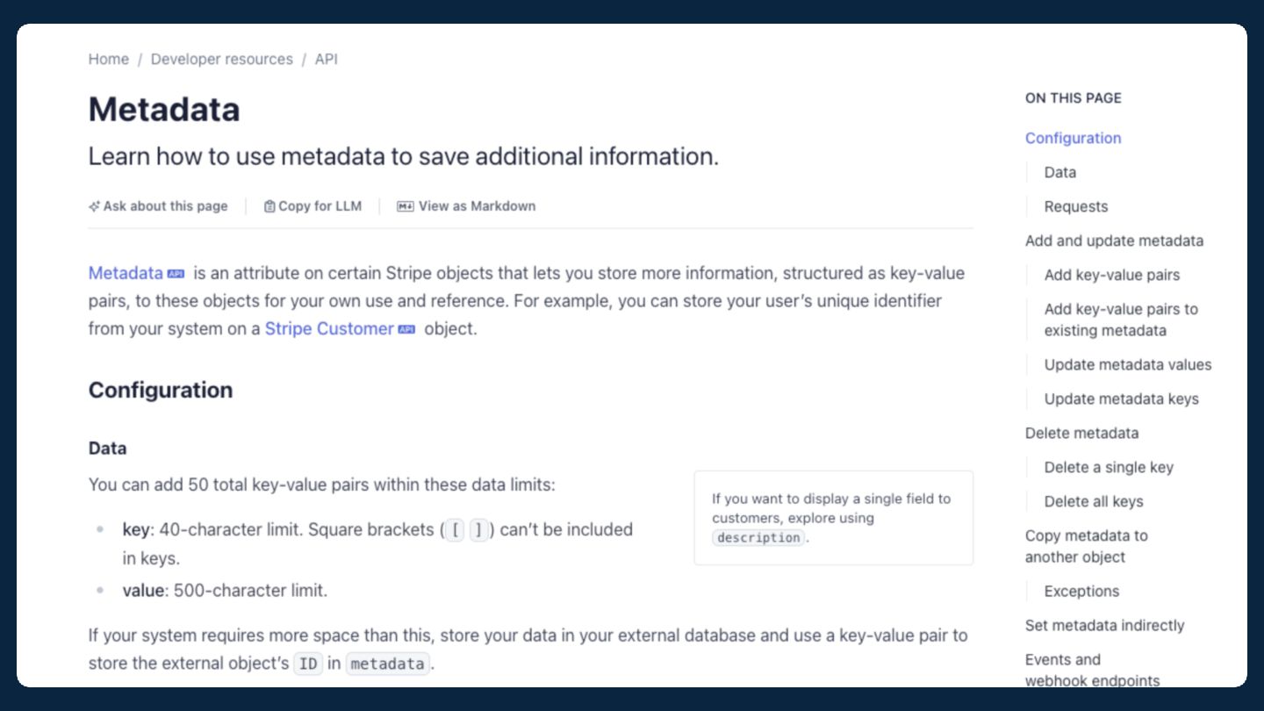Go to Home in the breadcrumb
Viewport: 1264px width, 711px height.
click(109, 60)
